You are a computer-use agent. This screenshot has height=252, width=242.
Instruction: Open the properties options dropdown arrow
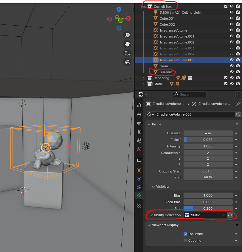[238, 94]
